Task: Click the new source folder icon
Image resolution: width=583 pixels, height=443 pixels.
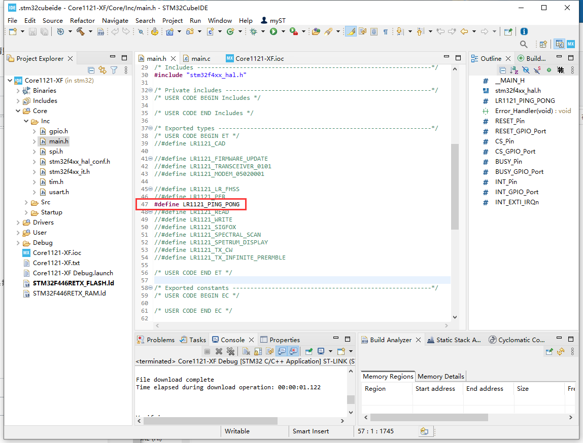Action: pos(190,31)
